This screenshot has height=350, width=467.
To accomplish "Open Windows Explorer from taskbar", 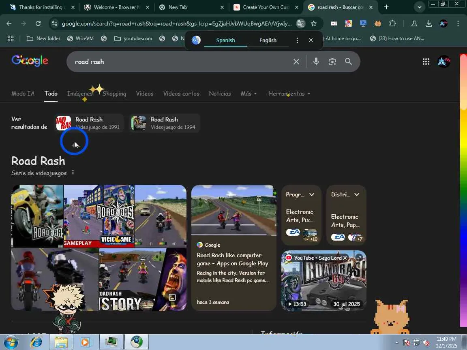I will [61, 342].
